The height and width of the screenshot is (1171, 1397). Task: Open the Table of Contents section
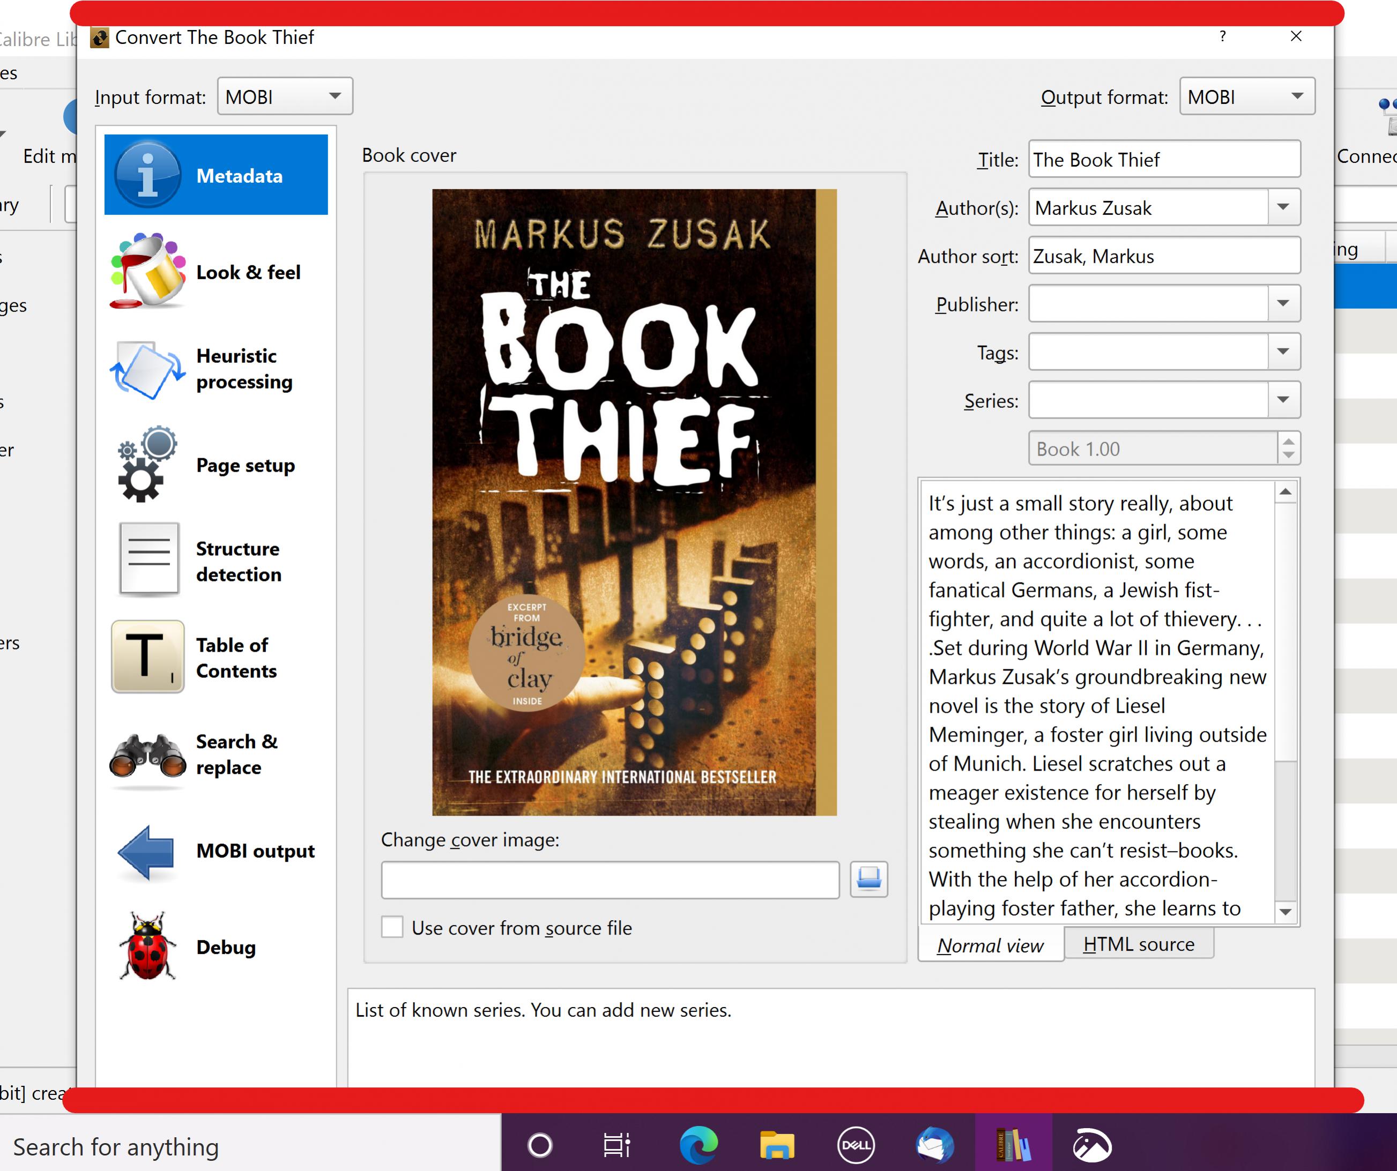pos(215,658)
